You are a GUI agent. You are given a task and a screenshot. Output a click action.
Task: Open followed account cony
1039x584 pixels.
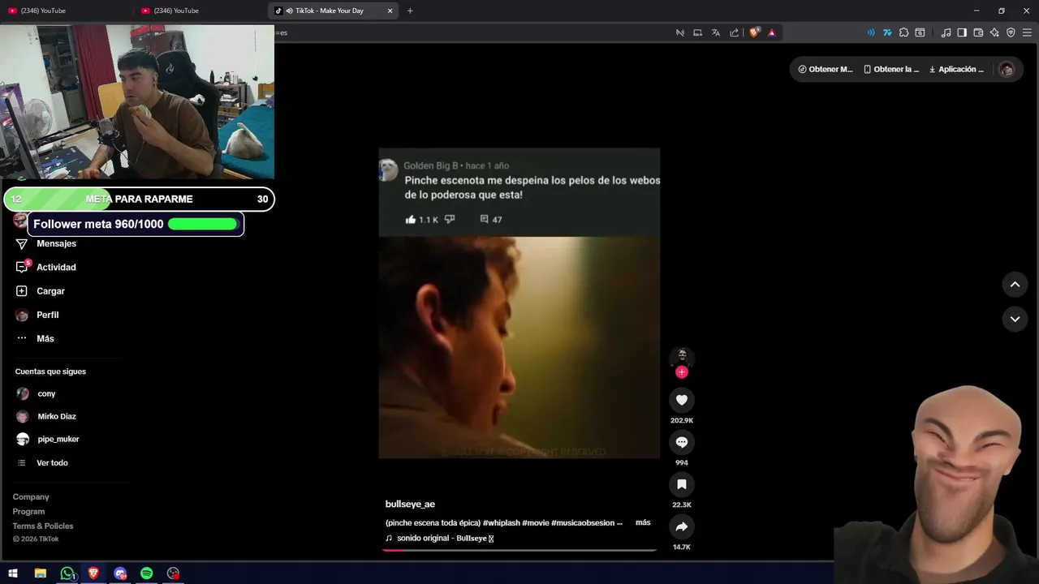click(36, 393)
